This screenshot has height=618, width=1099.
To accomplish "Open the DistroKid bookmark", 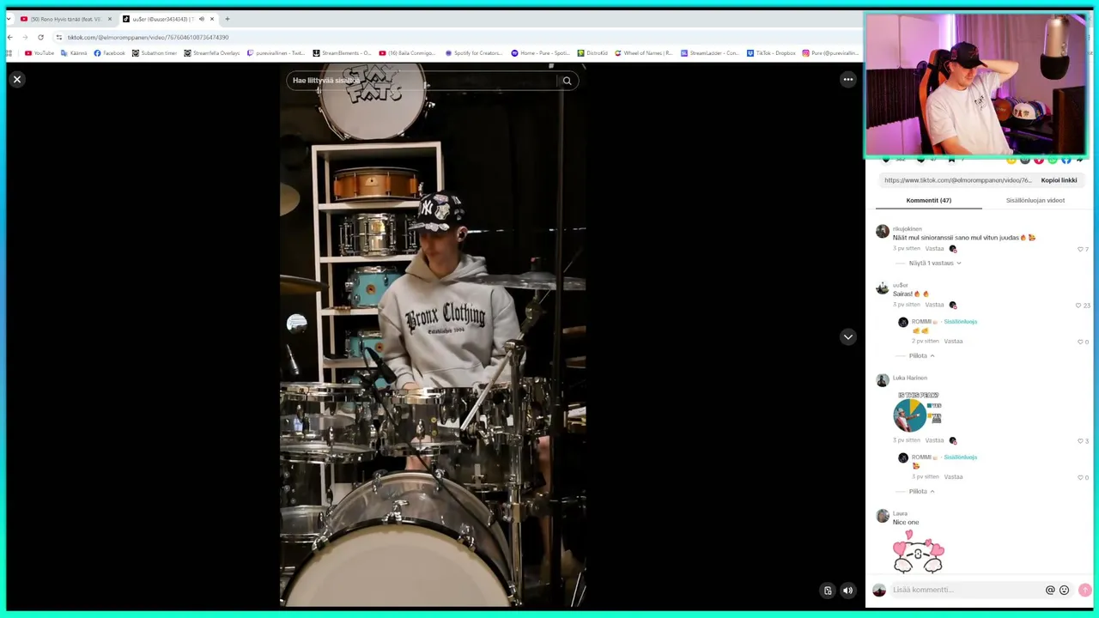I will pos(592,53).
